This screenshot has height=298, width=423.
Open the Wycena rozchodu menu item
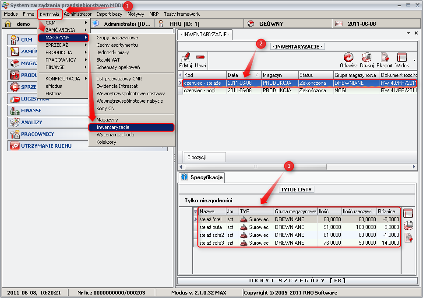[115, 135]
